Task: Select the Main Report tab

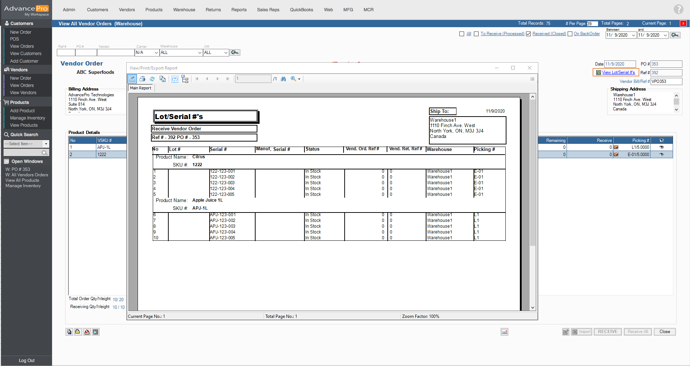Action: coord(141,88)
